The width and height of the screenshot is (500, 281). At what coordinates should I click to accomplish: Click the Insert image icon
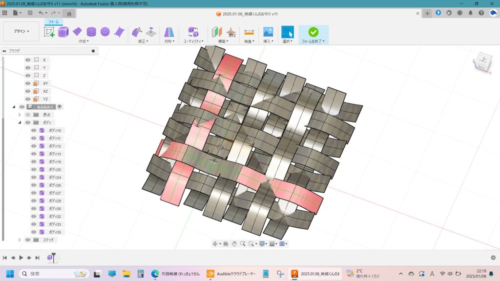point(268,32)
